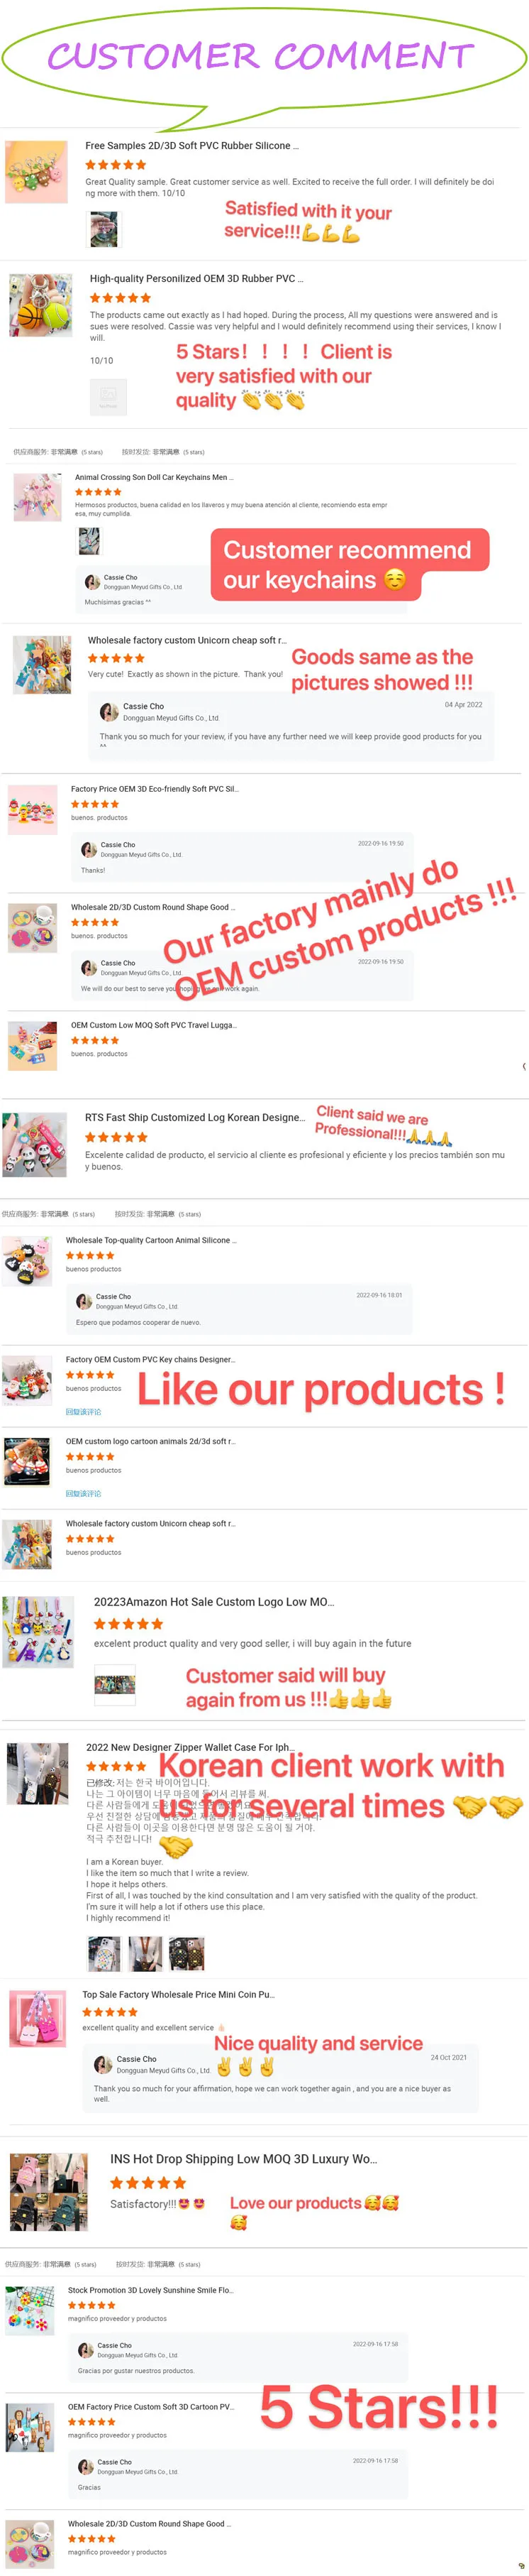This screenshot has height=2576, width=529.
Task: Click Cassie Cho's avatar in the 24 Oct 2021 reply
Action: click(x=103, y=2065)
